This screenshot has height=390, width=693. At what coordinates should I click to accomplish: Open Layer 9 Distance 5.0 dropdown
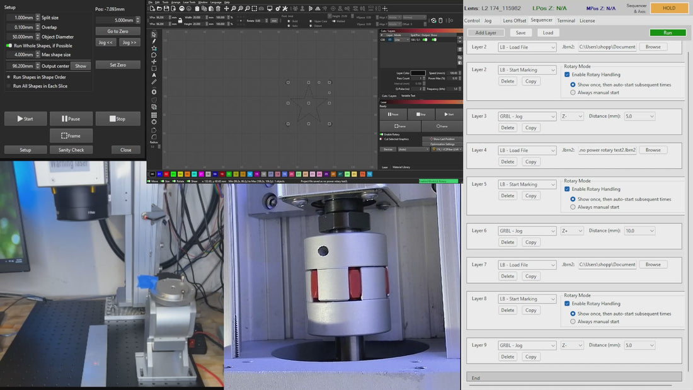click(639, 345)
